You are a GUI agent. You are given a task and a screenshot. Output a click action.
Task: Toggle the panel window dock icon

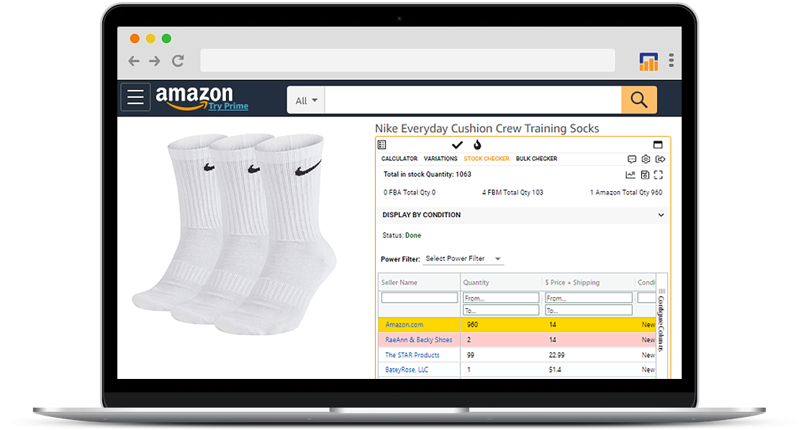coord(658,145)
